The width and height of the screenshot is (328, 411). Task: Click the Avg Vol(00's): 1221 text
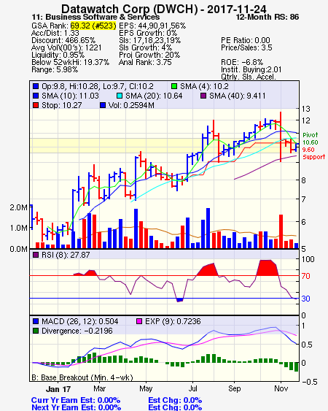pos(66,47)
